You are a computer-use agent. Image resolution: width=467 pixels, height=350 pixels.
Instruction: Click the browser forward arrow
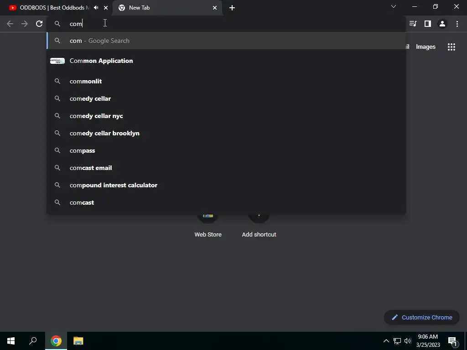25,24
